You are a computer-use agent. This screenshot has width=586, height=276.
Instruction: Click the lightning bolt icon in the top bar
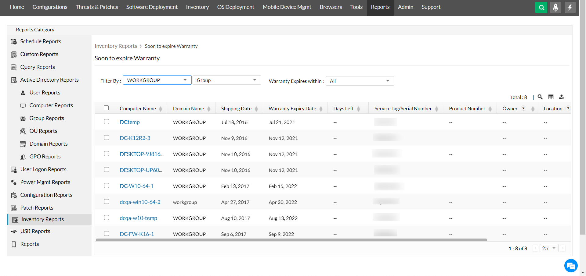click(570, 7)
